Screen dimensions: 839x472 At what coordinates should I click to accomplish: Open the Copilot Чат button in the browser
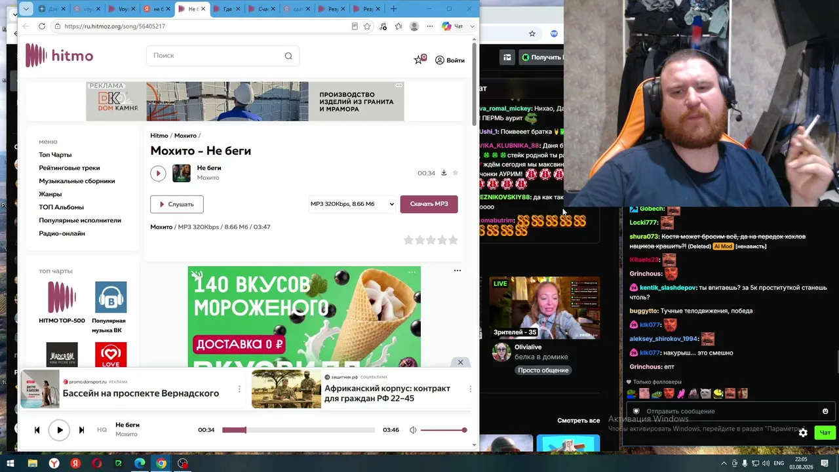[453, 26]
